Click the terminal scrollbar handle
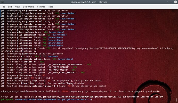The width and height of the screenshot is (178, 103). point(176,100)
